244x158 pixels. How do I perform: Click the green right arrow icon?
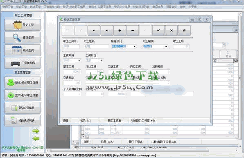pos(36,131)
